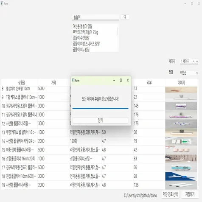The width and height of the screenshot is (202, 202).
Task: Select product 투명 케이스 롤 클리너 16 c
Action: click(21, 132)
